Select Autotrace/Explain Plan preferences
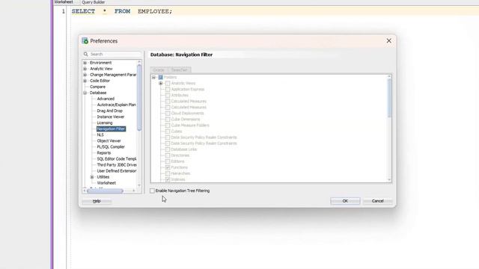The height and width of the screenshot is (269, 479). point(117,105)
